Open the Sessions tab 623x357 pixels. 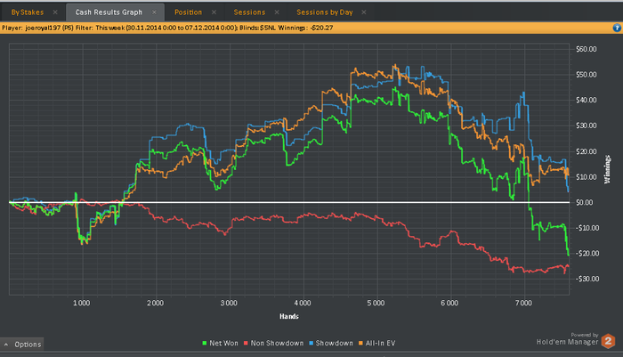tap(249, 12)
